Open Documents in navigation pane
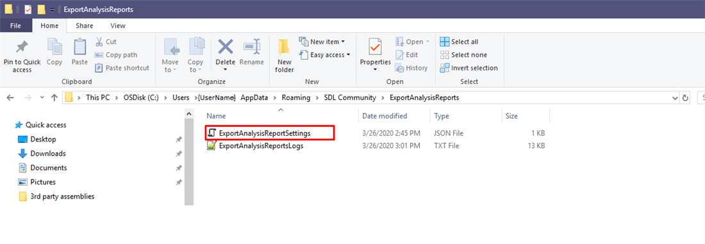Image resolution: width=705 pixels, height=244 pixels. [42, 168]
